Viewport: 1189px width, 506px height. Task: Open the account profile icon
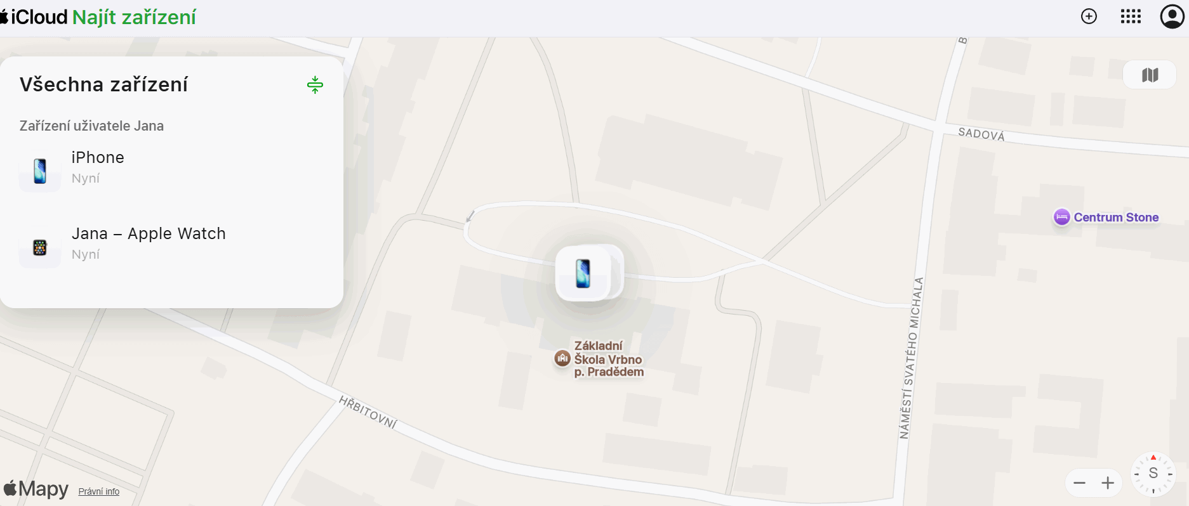(x=1172, y=16)
